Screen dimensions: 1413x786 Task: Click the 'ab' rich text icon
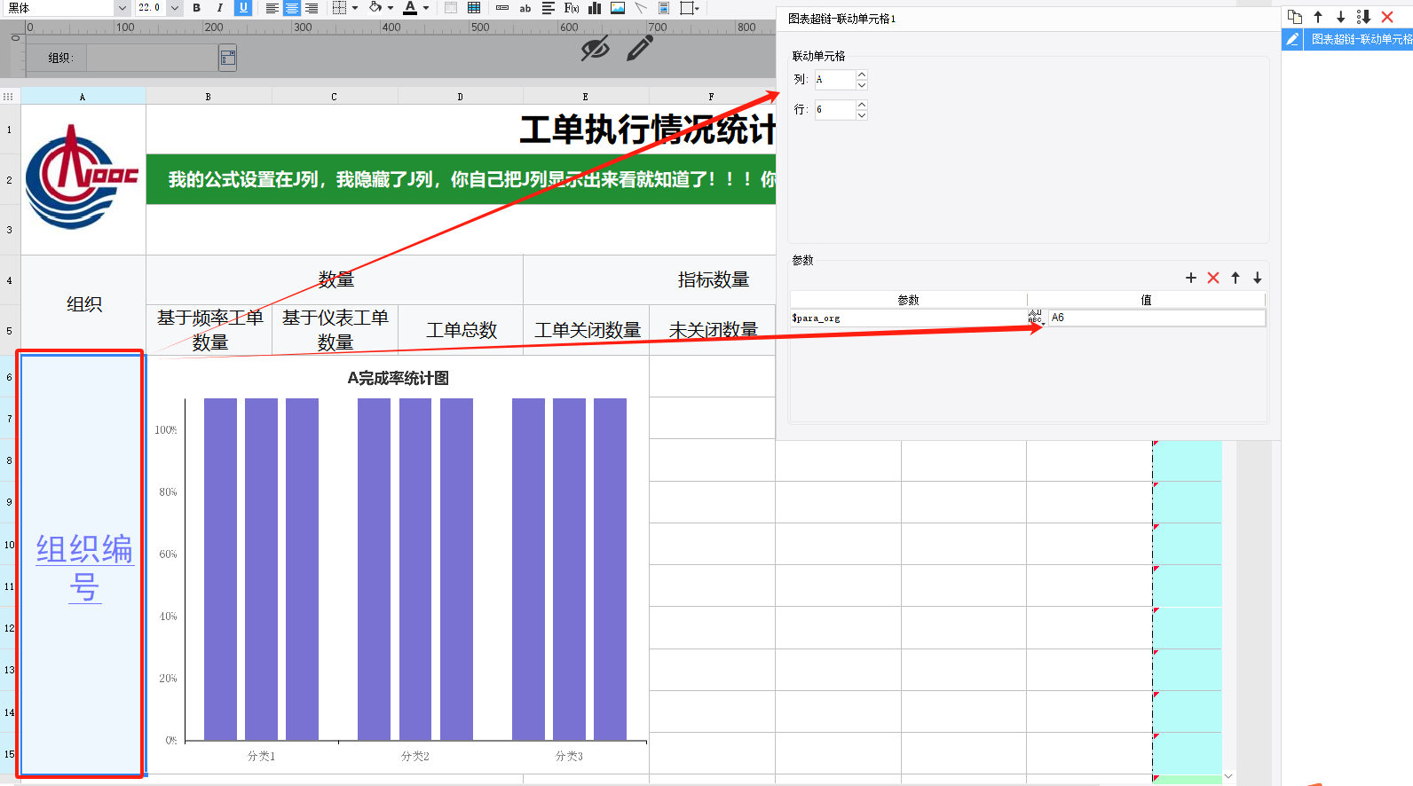click(x=525, y=8)
